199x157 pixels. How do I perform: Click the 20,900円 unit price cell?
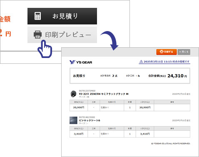point(79,107)
